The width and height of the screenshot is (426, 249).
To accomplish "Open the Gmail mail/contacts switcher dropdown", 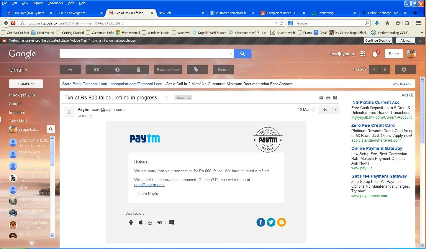I will click(x=18, y=70).
